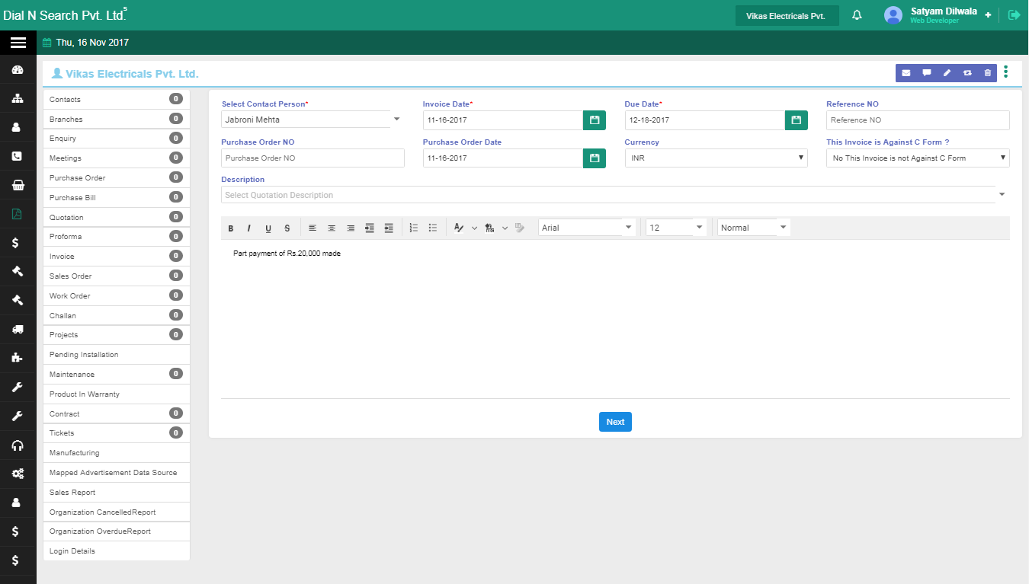Screen dimensions: 1029x584
Task: Open the Select Contact Person dropdown
Action: coord(313,120)
